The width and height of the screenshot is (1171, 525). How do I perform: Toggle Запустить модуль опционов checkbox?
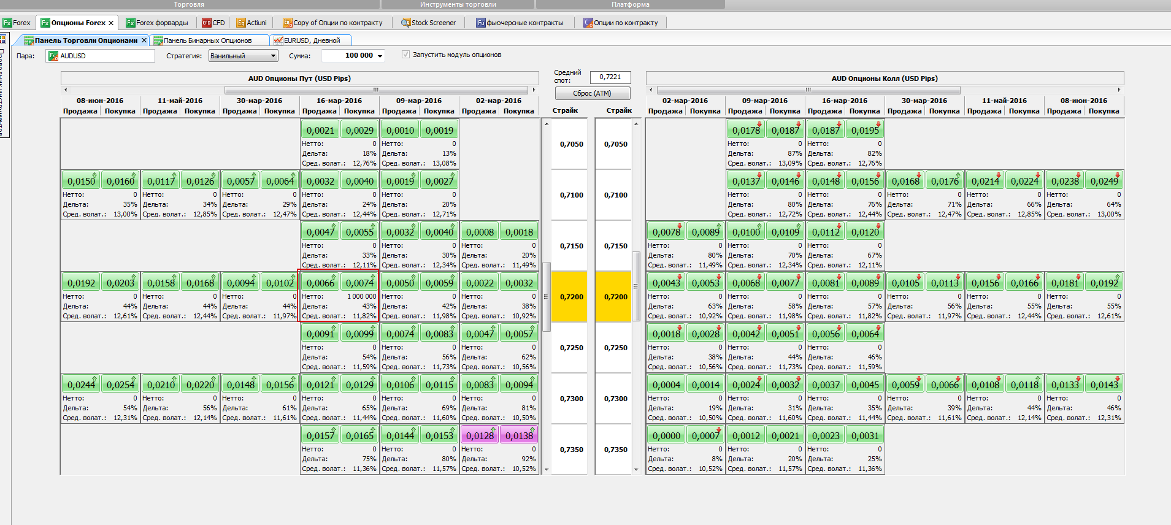[x=405, y=55]
